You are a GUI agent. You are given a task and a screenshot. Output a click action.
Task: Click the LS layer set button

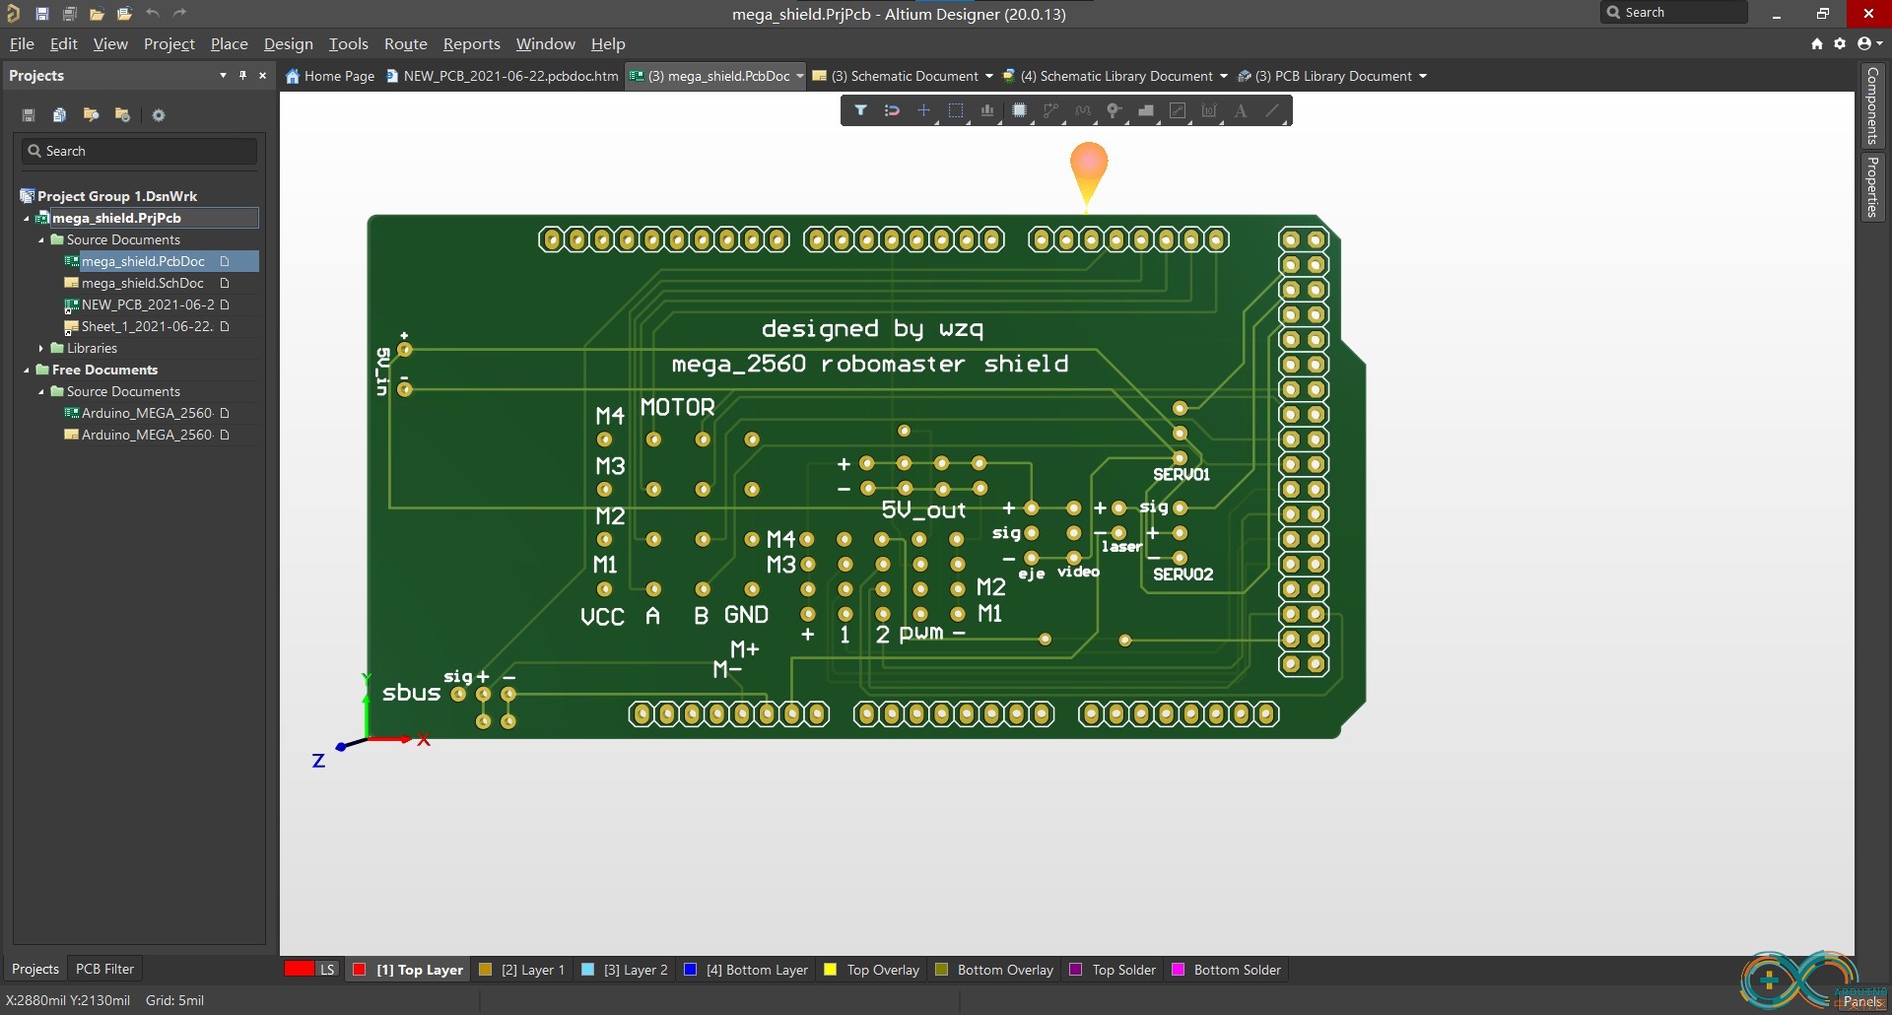[x=327, y=970]
